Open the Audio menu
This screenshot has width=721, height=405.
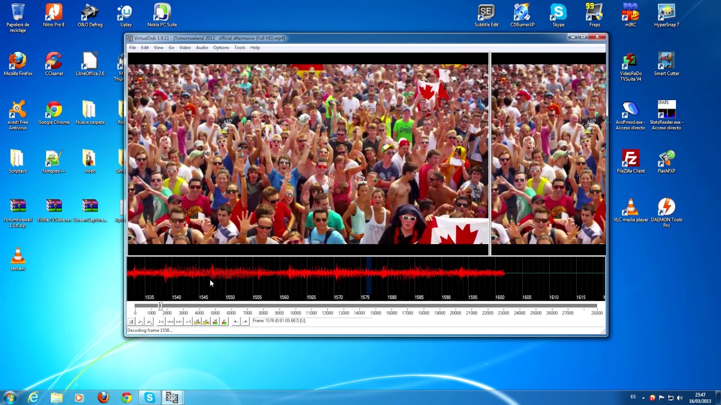[x=202, y=48]
